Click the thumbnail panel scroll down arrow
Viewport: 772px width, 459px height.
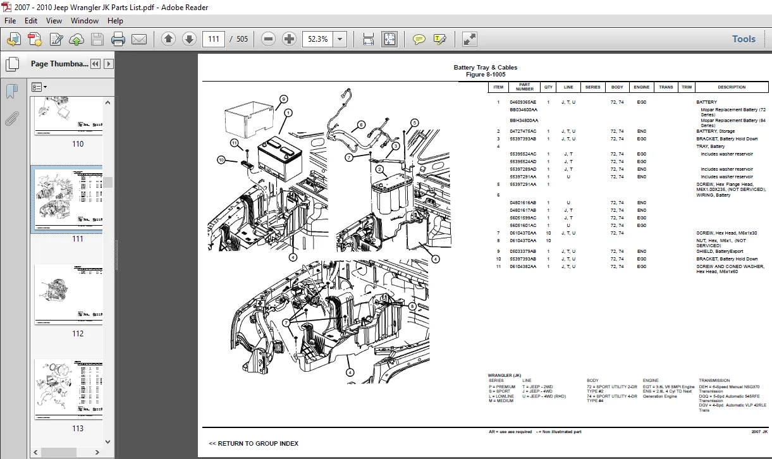point(109,441)
